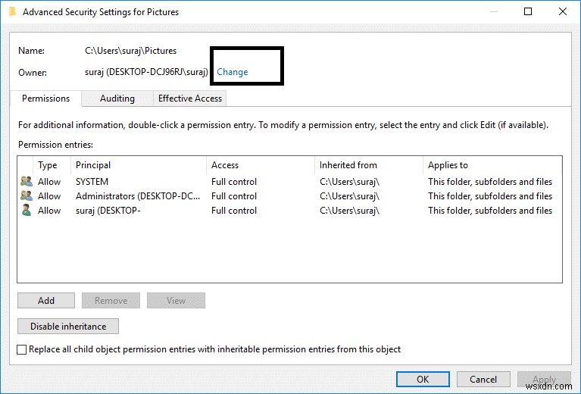
Task: Click the SYSTEM entry's group icon
Action: pyautogui.click(x=27, y=182)
